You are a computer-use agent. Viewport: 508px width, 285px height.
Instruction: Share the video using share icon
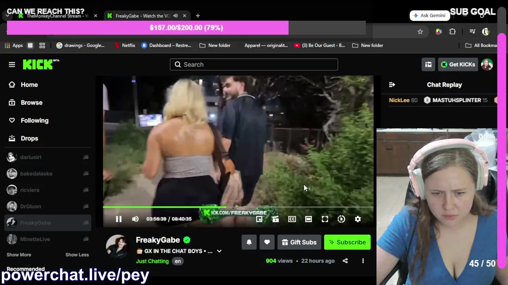pos(345,261)
